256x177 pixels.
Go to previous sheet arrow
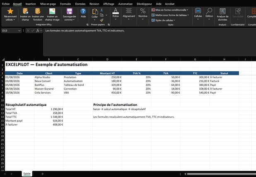(x=5, y=174)
